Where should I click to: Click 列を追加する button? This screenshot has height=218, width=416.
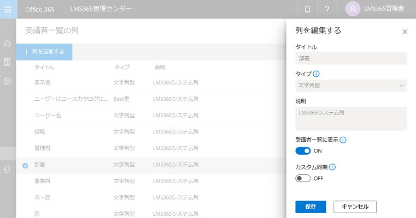[x=44, y=52]
